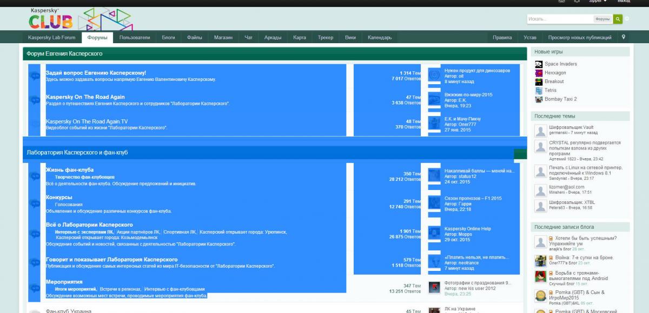Open the zipper user account dropdown
This screenshot has height=313, width=649.
(598, 2)
